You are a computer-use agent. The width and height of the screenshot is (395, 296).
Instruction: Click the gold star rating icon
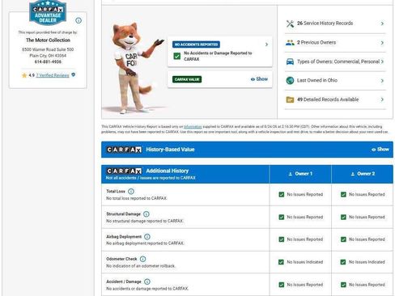[24, 75]
